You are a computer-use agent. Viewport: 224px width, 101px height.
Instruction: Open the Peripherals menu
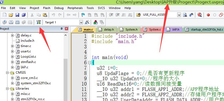pyautogui.click(x=75, y=8)
